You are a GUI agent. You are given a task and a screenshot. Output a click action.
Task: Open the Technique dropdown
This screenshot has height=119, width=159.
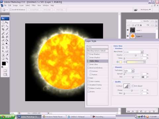(x=133, y=71)
